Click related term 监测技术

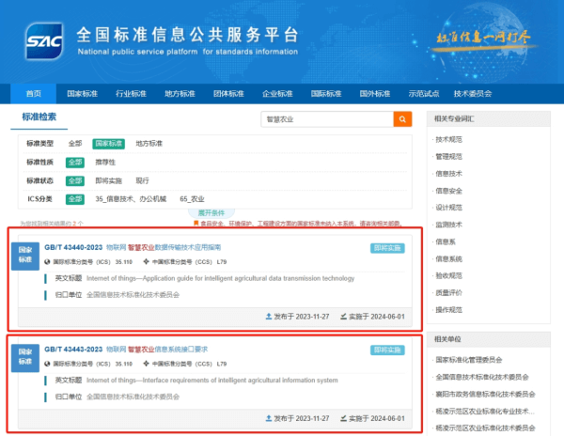click(449, 225)
